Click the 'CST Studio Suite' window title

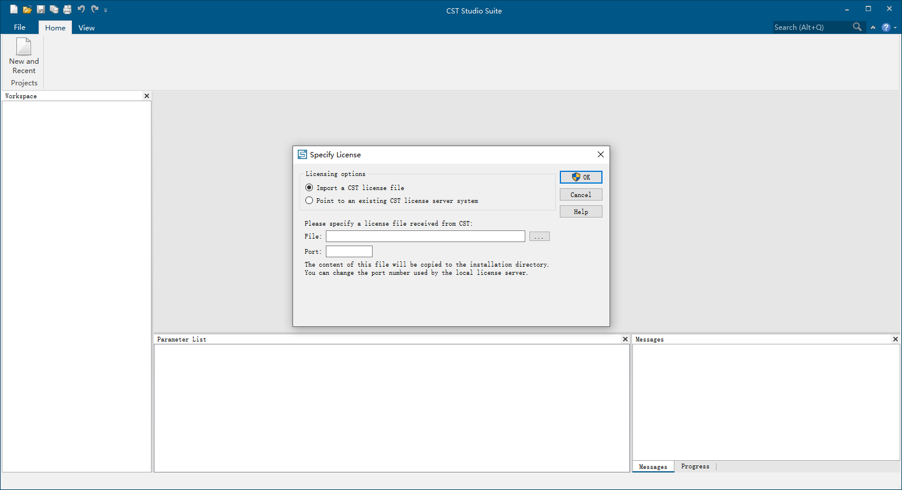tap(474, 11)
